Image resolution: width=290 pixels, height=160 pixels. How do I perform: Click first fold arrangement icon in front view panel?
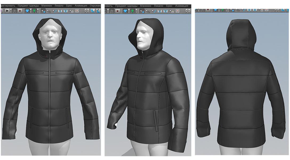(60, 11)
